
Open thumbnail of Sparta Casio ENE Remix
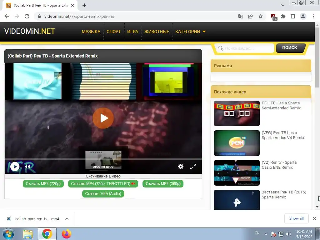237,172
